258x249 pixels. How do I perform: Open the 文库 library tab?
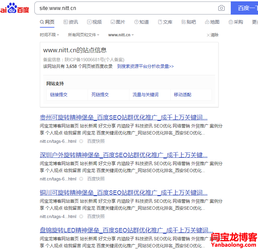[x=165, y=22]
